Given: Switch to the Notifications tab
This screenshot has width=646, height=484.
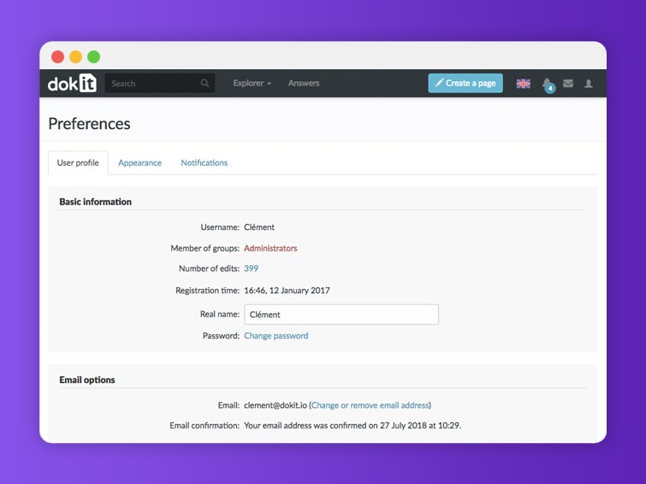Looking at the screenshot, I should (204, 162).
